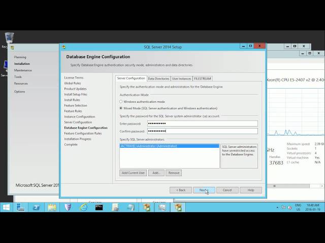This screenshot has width=325, height=243.
Task: Select Global Rules step in sidebar
Action: click(73, 83)
